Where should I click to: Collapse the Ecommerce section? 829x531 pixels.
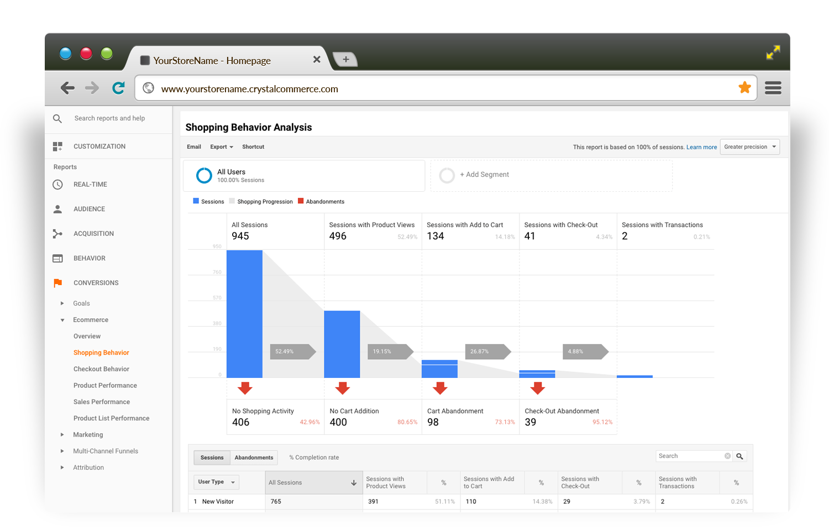coord(62,320)
